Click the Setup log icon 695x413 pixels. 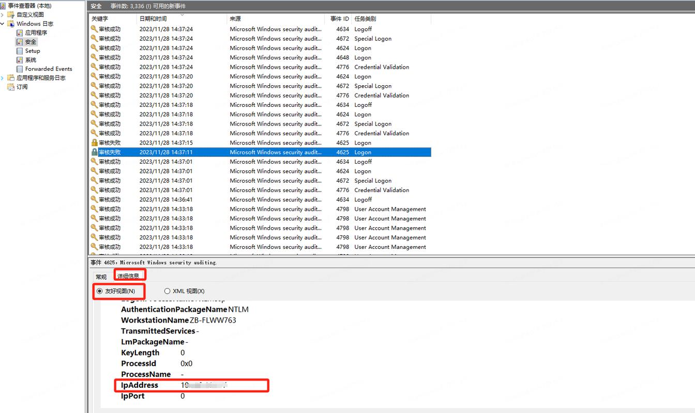20,51
